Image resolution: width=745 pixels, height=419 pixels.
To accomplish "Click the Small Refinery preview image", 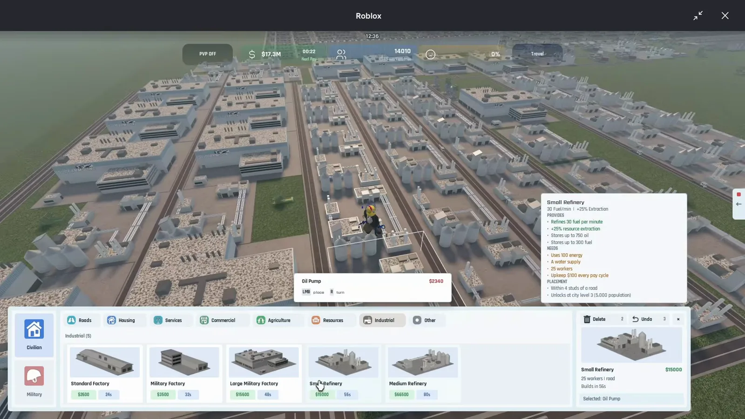I will point(631,345).
